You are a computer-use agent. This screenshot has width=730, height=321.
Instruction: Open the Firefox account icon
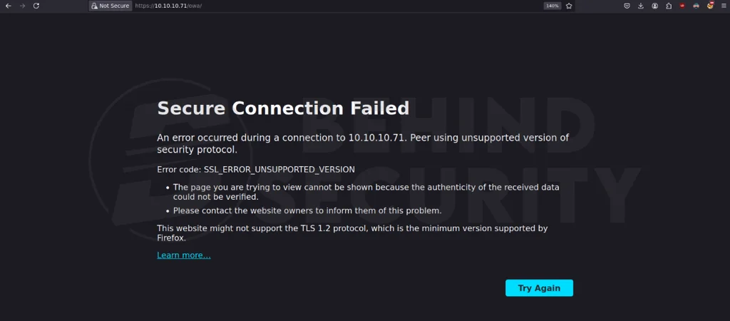click(x=654, y=6)
